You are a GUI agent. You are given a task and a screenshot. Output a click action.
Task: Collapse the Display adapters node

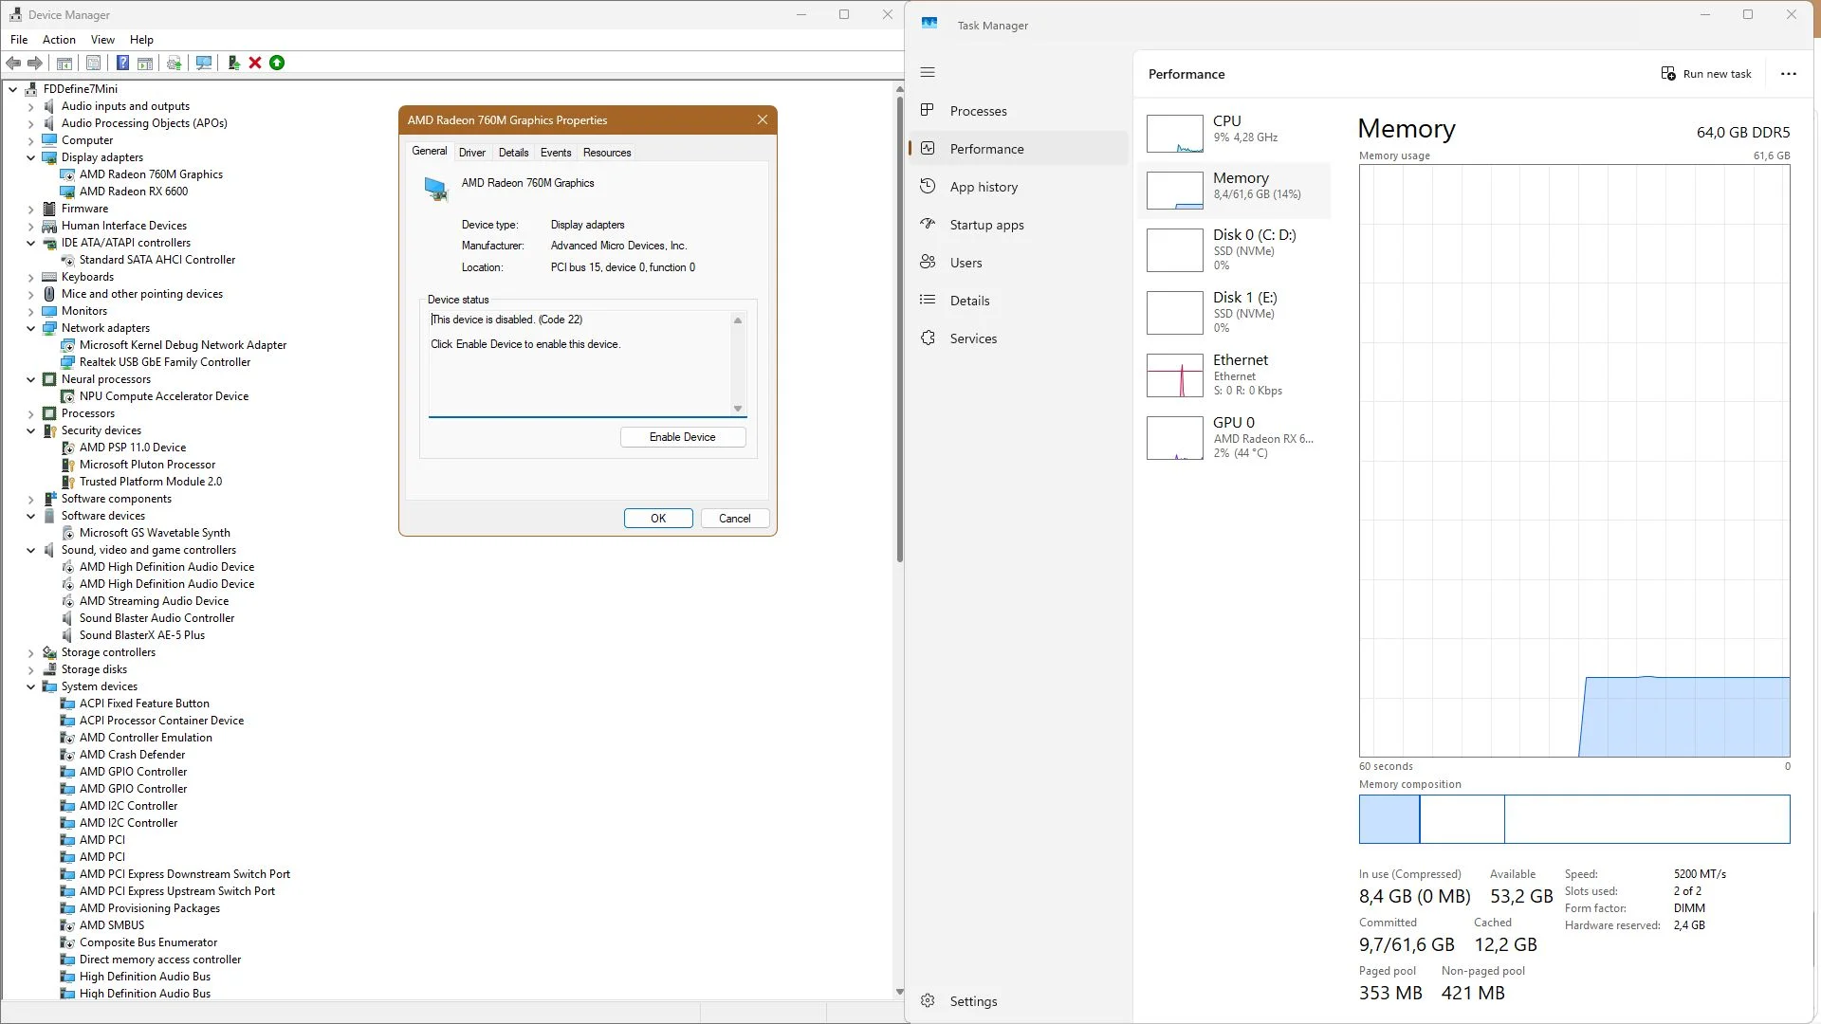tap(30, 158)
